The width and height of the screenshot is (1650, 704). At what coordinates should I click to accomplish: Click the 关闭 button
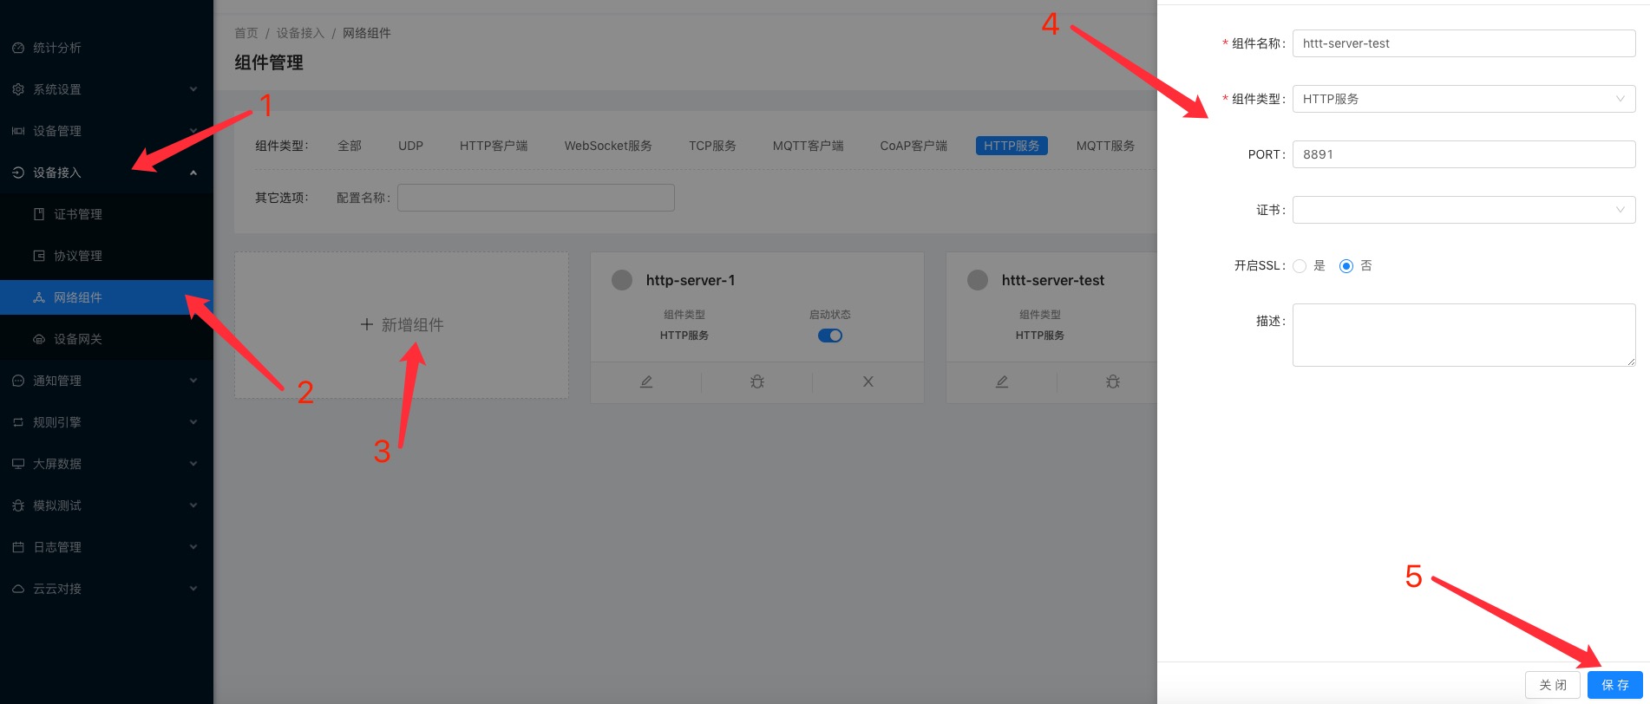[1553, 685]
